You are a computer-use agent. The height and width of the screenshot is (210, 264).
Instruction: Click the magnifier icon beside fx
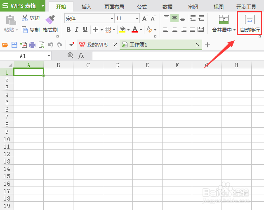pos(71,55)
